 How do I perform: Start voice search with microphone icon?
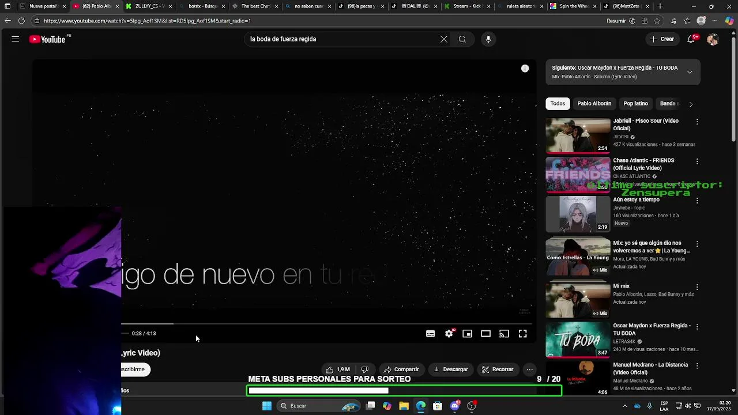(488, 39)
